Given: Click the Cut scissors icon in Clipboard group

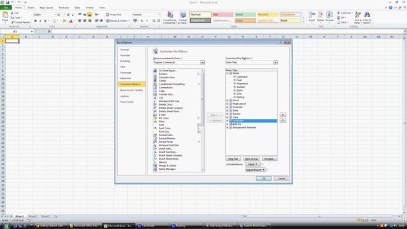Looking at the screenshot, I should [12, 13].
